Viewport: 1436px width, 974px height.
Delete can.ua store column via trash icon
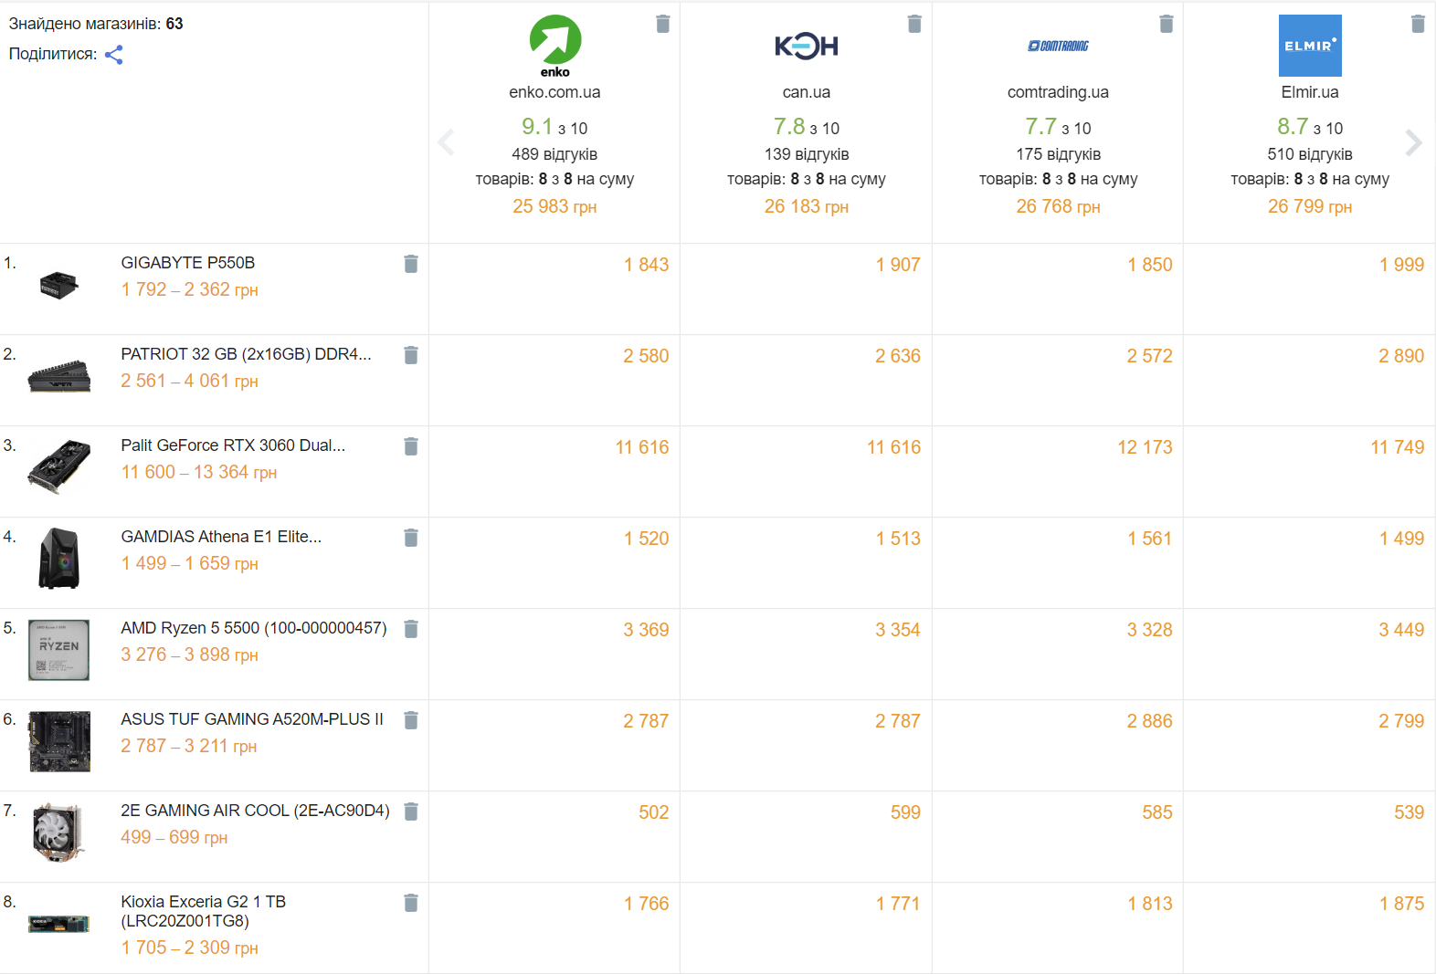(x=914, y=24)
